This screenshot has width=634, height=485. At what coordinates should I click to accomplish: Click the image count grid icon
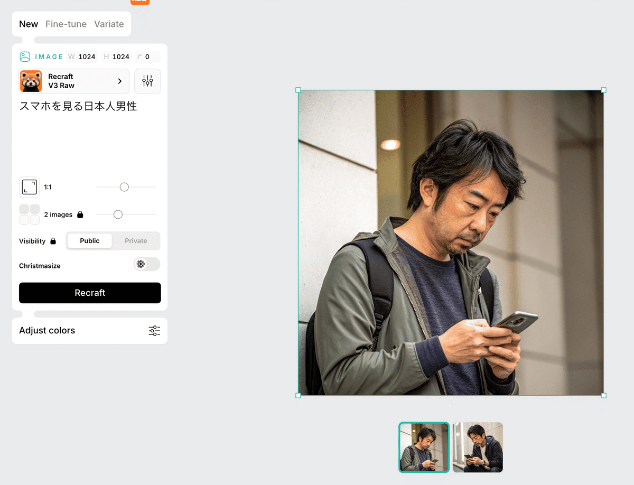30,214
